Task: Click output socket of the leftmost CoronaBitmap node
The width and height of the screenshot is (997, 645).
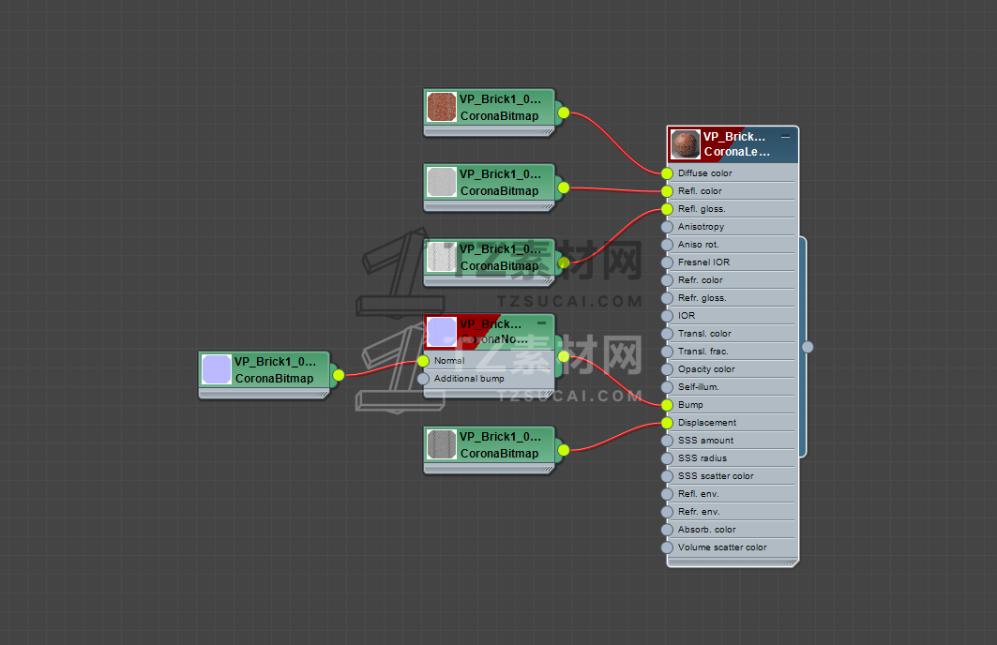Action: coord(339,376)
